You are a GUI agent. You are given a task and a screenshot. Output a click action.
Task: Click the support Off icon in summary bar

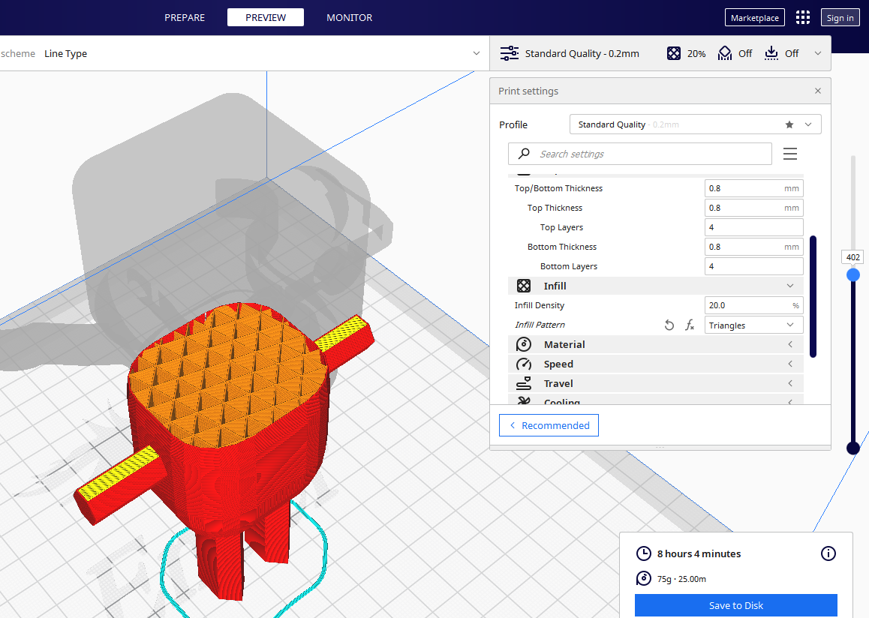pos(724,53)
